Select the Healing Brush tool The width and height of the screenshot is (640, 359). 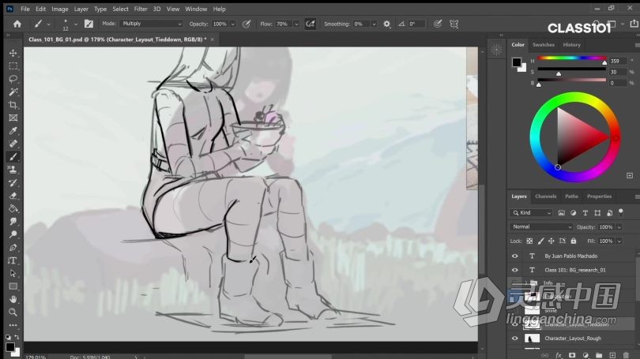pyautogui.click(x=13, y=144)
